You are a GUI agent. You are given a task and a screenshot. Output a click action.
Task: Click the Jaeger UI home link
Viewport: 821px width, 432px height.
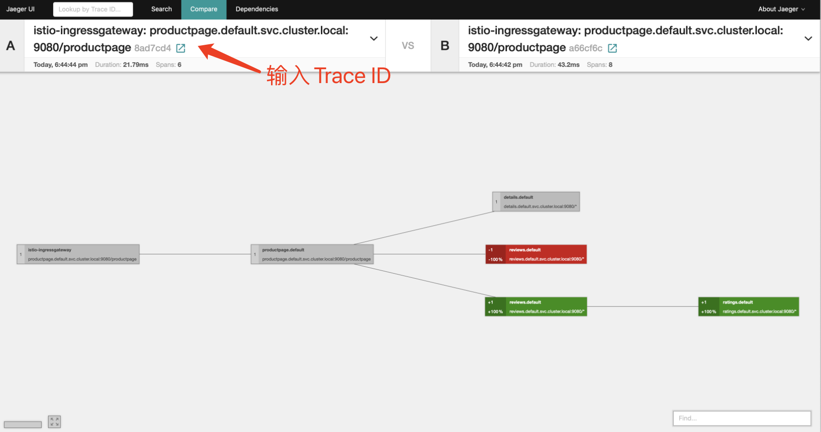[x=20, y=9]
